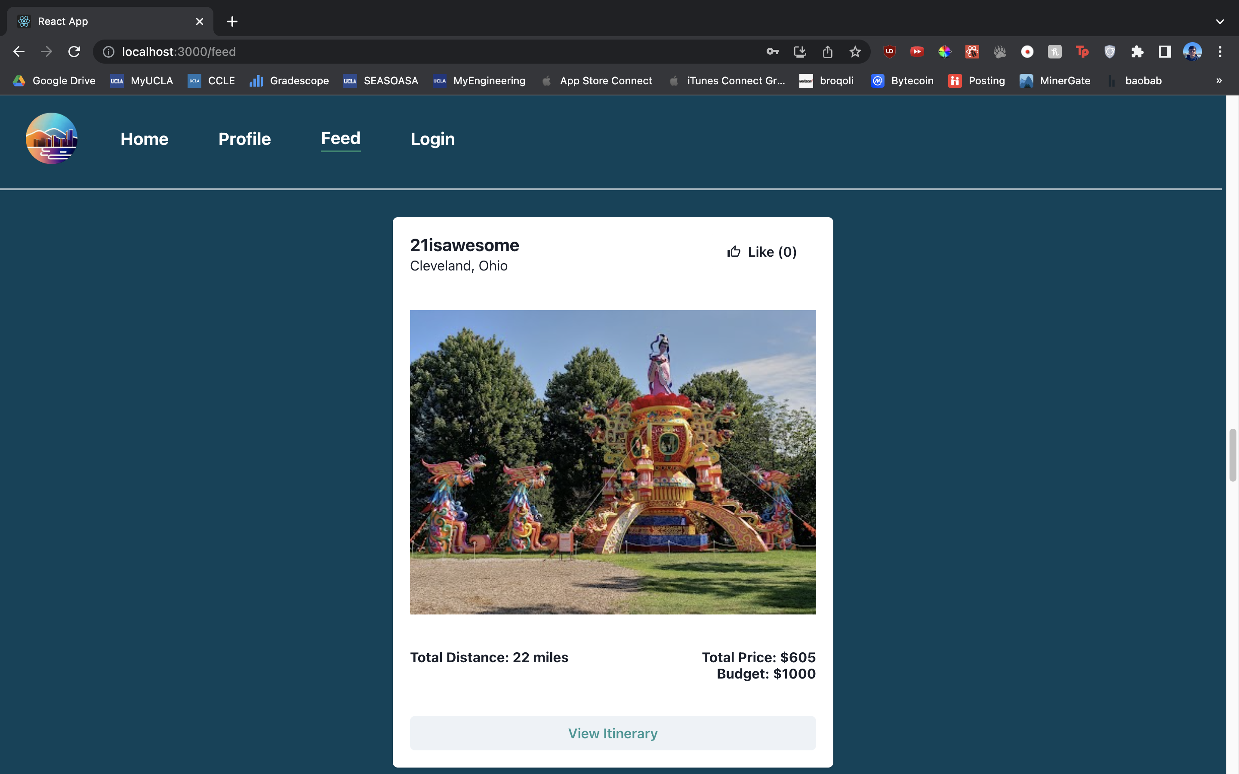Image resolution: width=1239 pixels, height=774 pixels.
Task: Open the Extensions puzzle icon
Action: (1137, 52)
